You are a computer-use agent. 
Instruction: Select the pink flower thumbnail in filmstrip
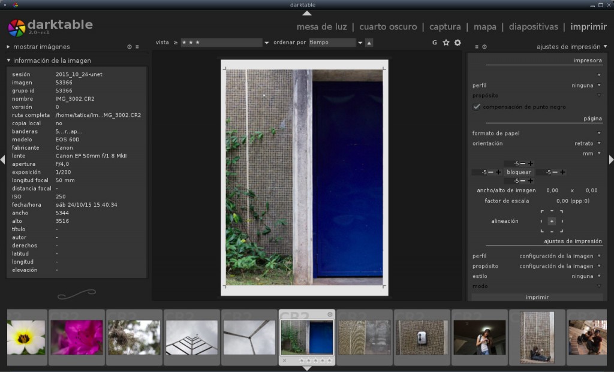(x=77, y=337)
